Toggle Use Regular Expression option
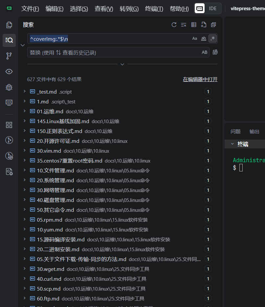 213,38
